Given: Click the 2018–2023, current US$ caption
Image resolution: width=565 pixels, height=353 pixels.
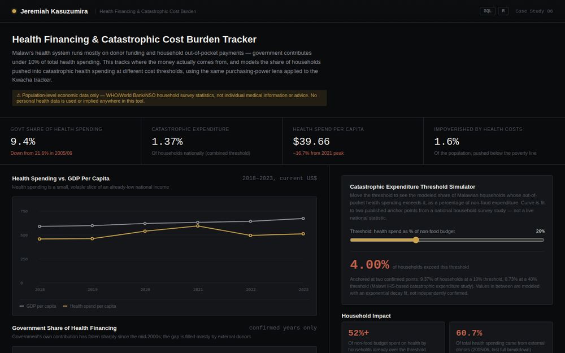Looking at the screenshot, I should [x=280, y=178].
